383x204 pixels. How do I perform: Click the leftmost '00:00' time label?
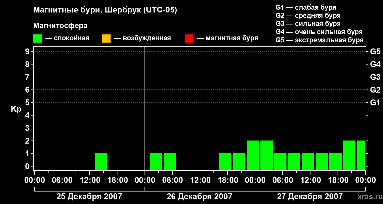click(35, 180)
